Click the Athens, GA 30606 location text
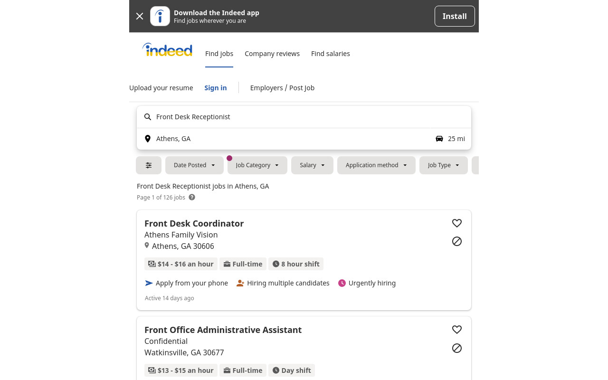 tap(183, 246)
